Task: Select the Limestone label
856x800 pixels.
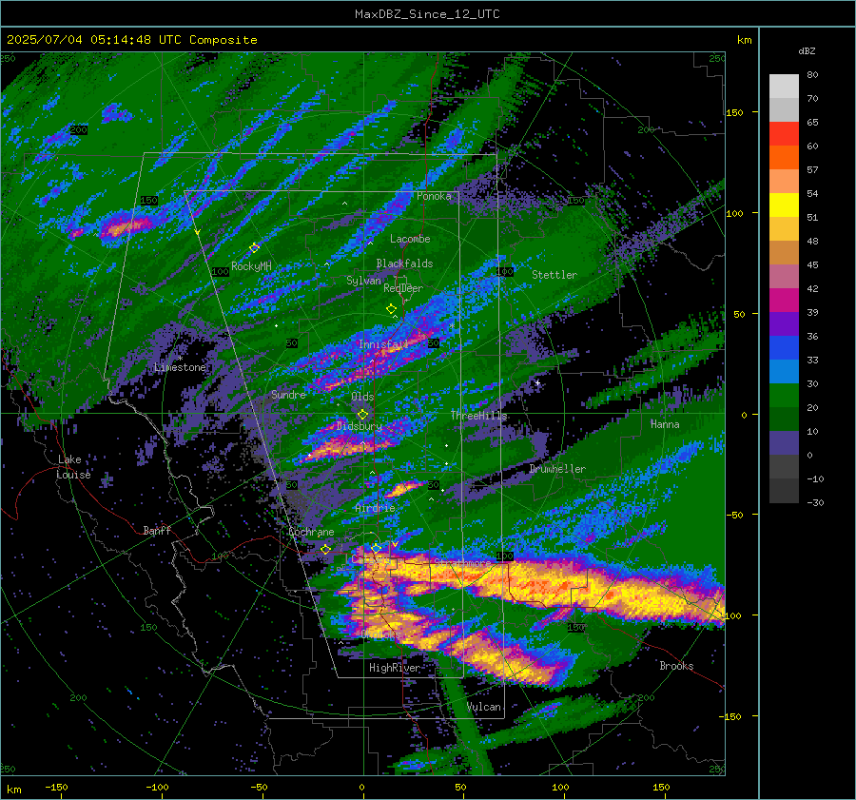Action: click(x=180, y=367)
